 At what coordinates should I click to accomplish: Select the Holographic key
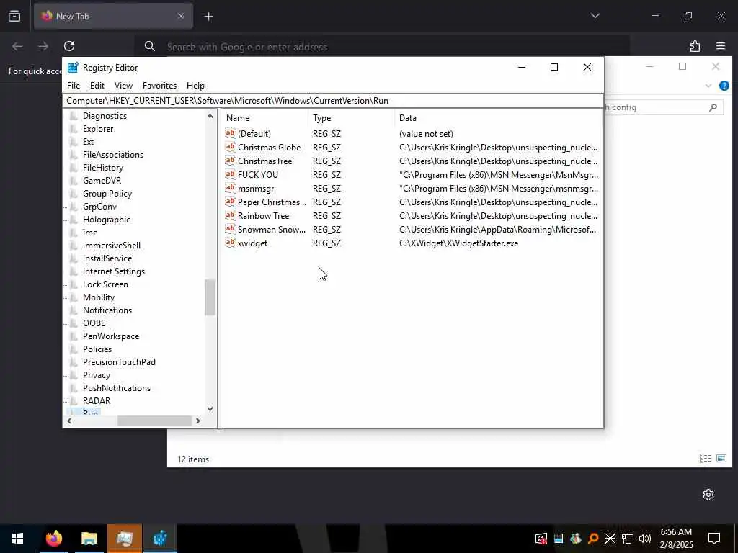pyautogui.click(x=107, y=220)
